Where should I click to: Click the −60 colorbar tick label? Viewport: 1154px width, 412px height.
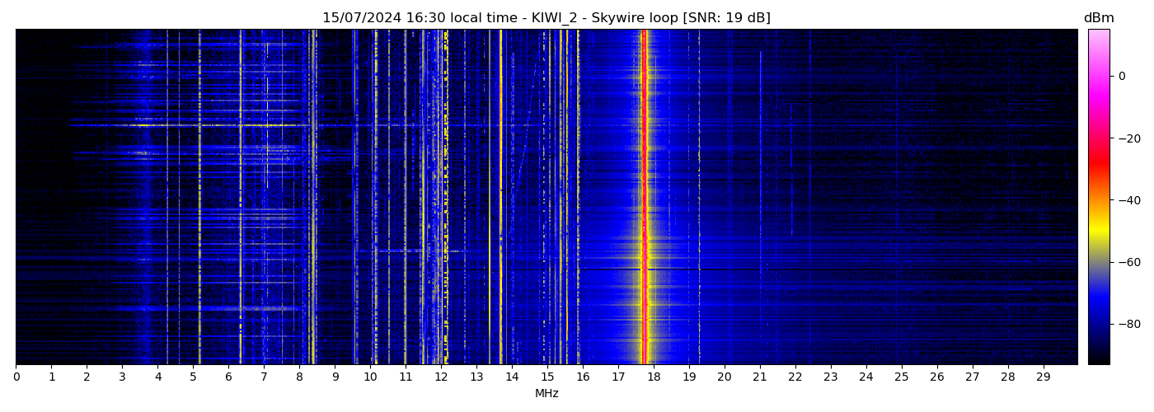pyautogui.click(x=1128, y=262)
